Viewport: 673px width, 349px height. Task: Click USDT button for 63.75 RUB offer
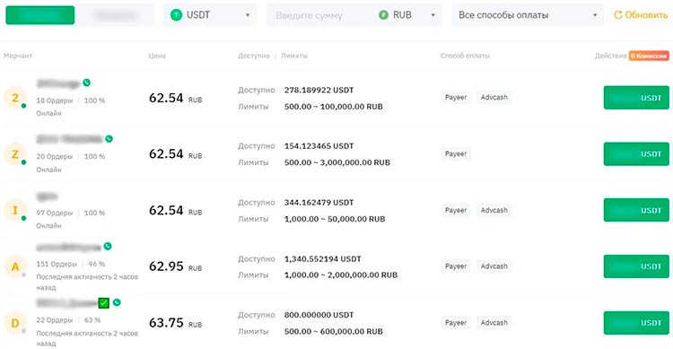[x=636, y=323]
